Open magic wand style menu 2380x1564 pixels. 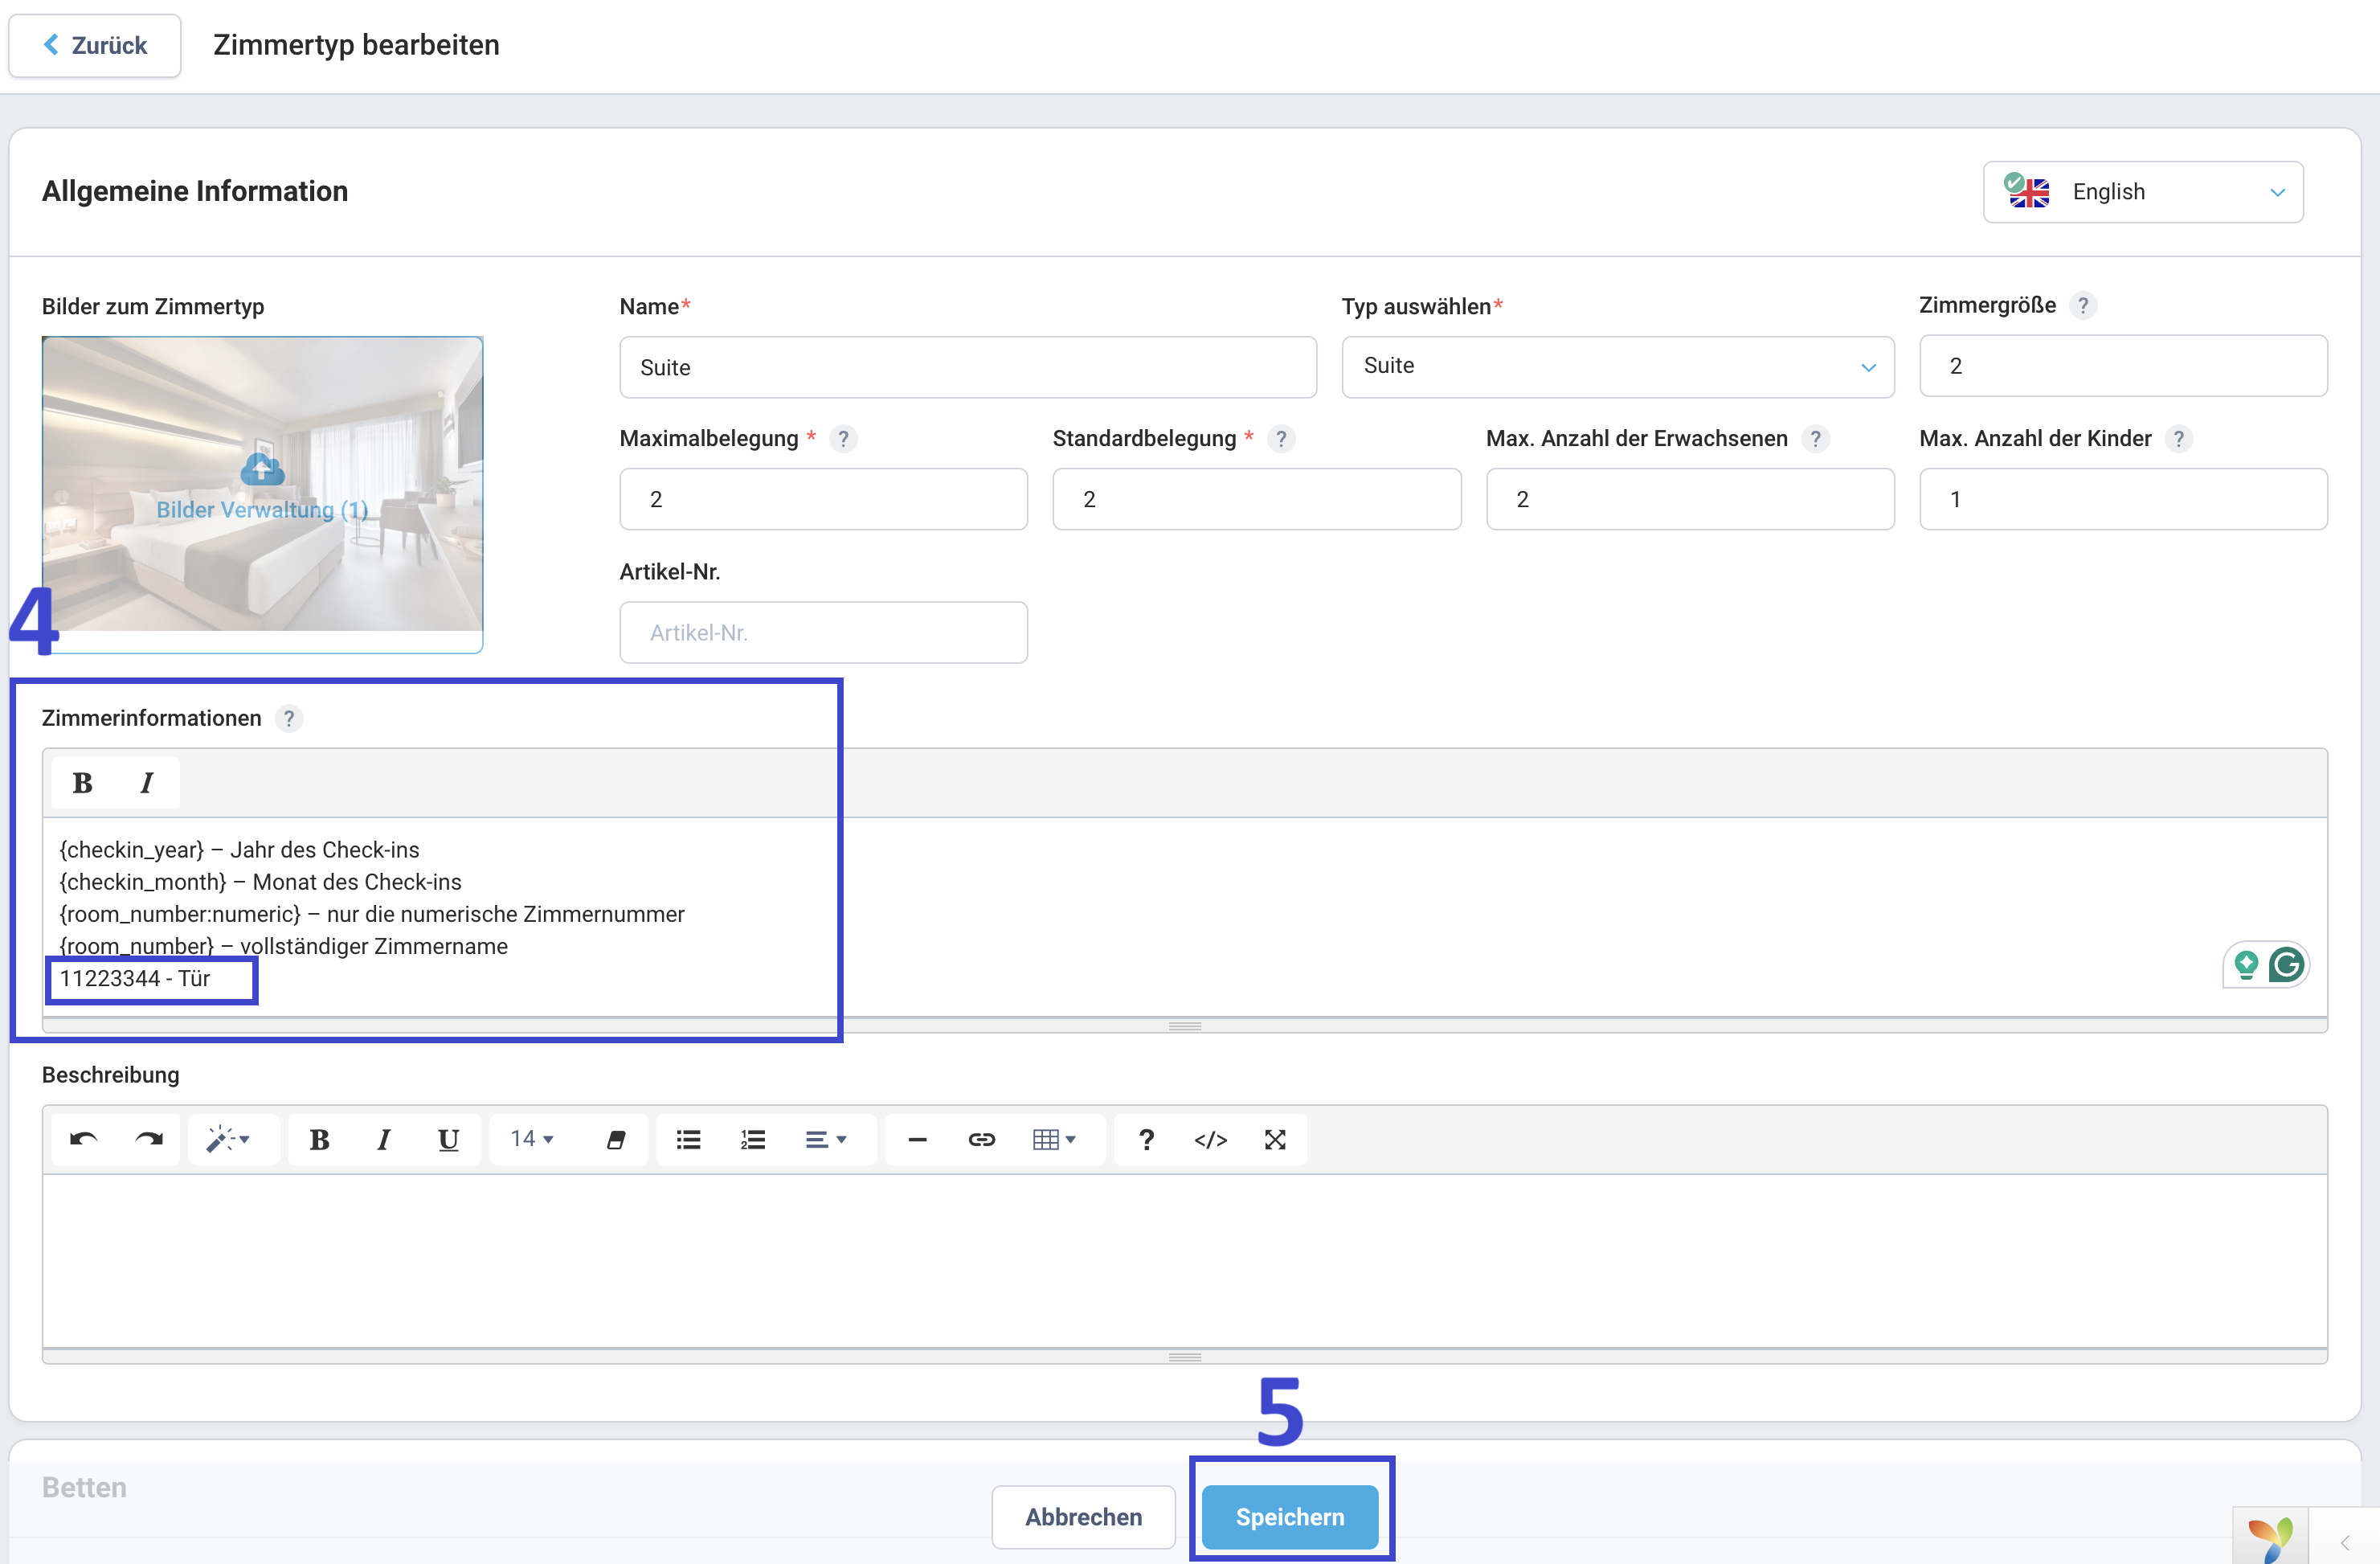tap(228, 1139)
